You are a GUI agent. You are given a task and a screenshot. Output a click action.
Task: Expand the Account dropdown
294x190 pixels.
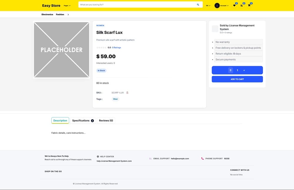pyautogui.click(x=224, y=6)
